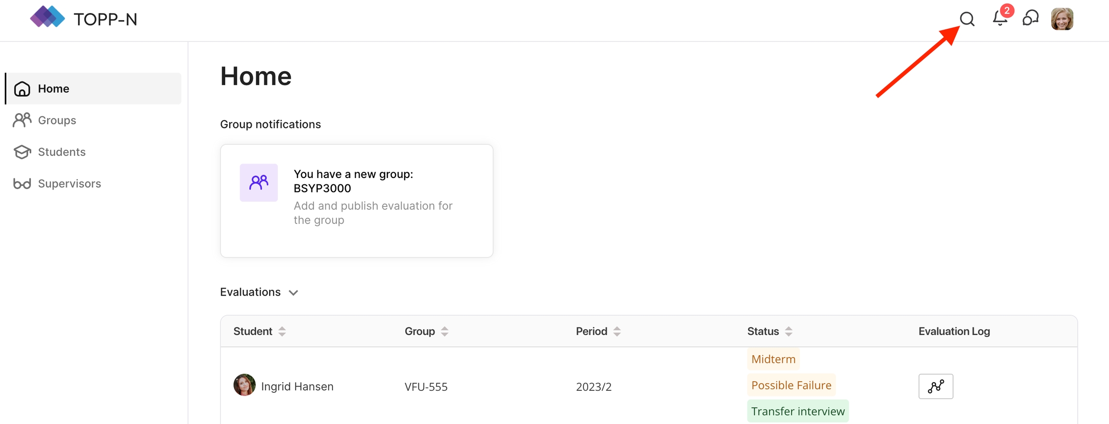
Task: Open Ingrid Hansen's evaluation log graph
Action: coord(935,386)
